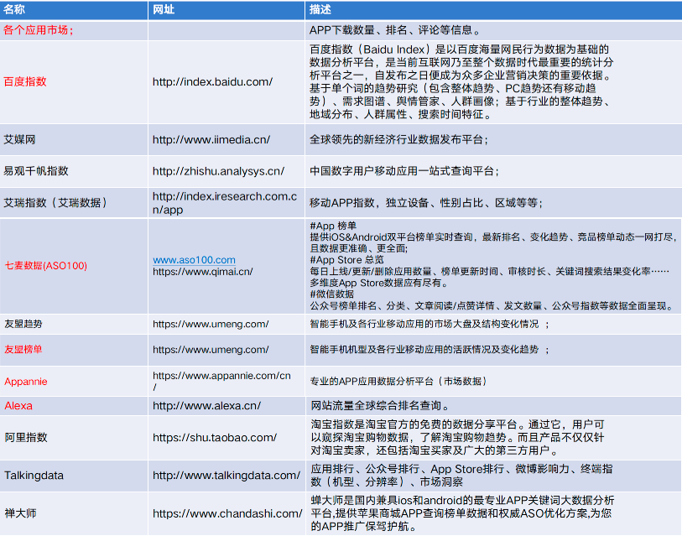
Task: Click the www.talkingdata.com URL
Action: 226,476
